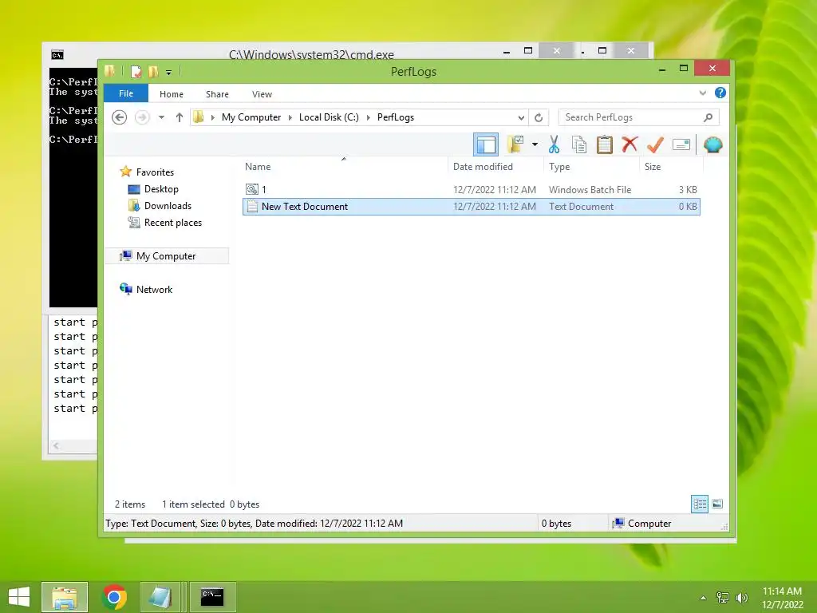
Task: Launch Google Chrome from the taskbar
Action: [x=115, y=597]
